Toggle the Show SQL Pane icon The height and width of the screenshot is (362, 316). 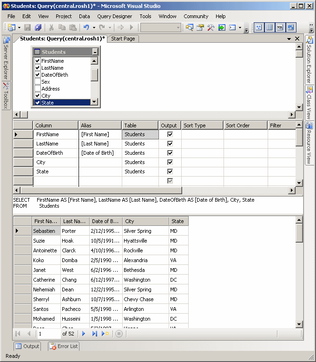point(280,27)
